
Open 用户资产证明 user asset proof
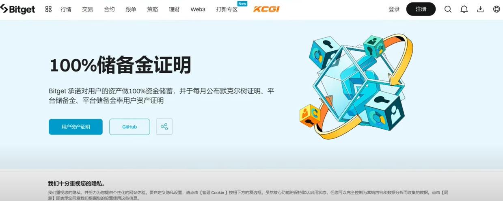click(x=76, y=127)
